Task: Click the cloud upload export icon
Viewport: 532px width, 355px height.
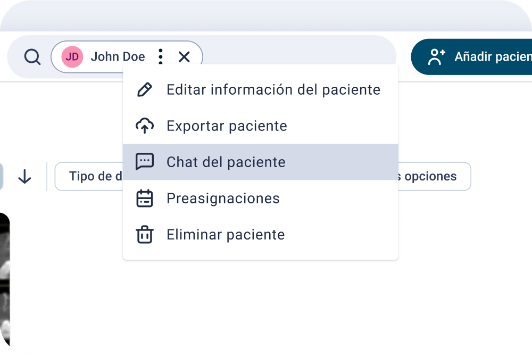Action: tap(145, 126)
